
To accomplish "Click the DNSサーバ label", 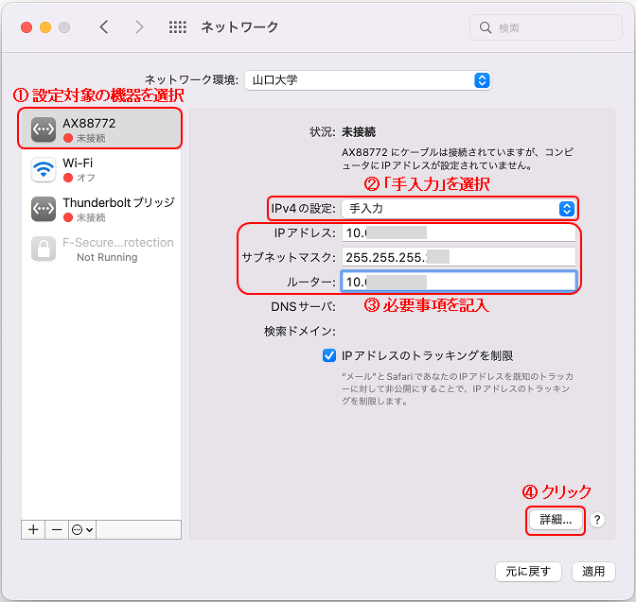I will pos(303,307).
